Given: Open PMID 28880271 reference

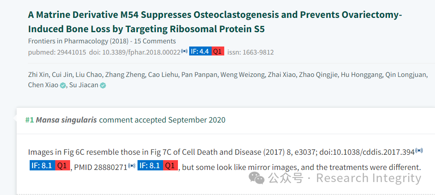Looking at the screenshot, I should pos(101,167).
